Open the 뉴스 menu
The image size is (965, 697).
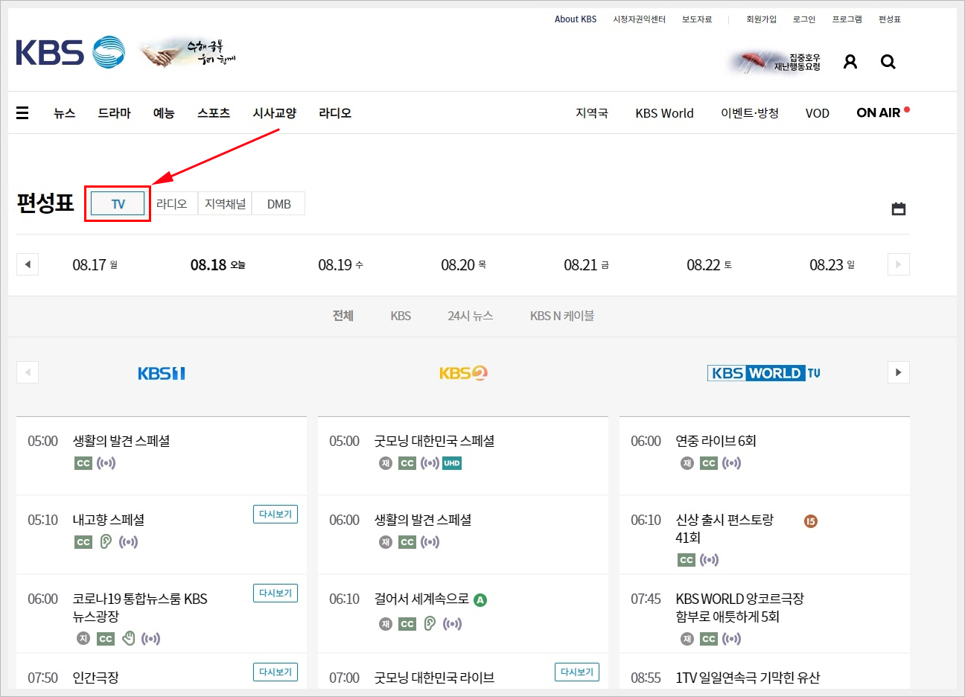pyautogui.click(x=65, y=113)
